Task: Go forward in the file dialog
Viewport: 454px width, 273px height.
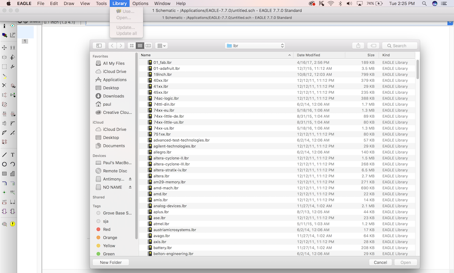Action: (x=121, y=46)
